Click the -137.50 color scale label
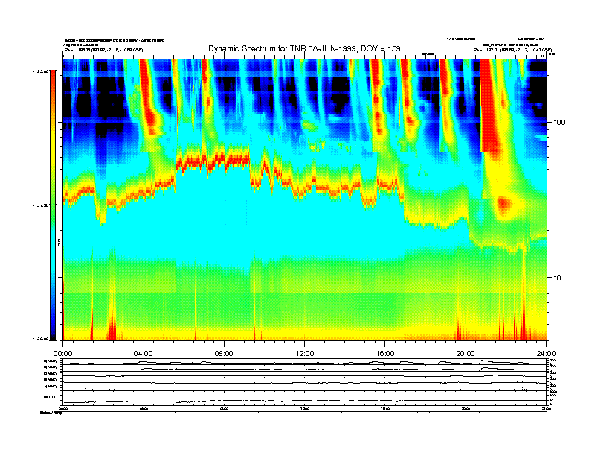Image resolution: width=589 pixels, height=455 pixels. 41,205
